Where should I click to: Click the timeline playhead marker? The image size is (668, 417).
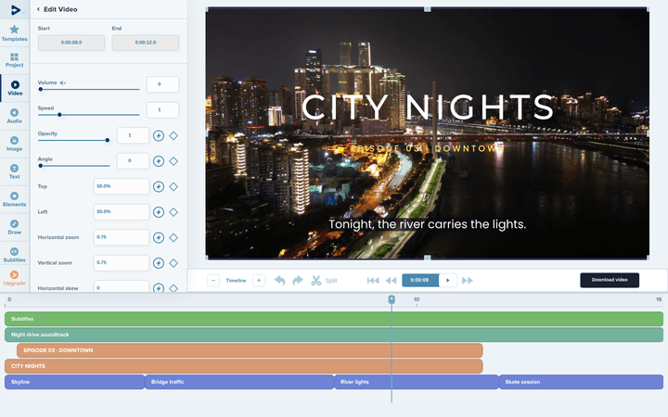(x=392, y=299)
